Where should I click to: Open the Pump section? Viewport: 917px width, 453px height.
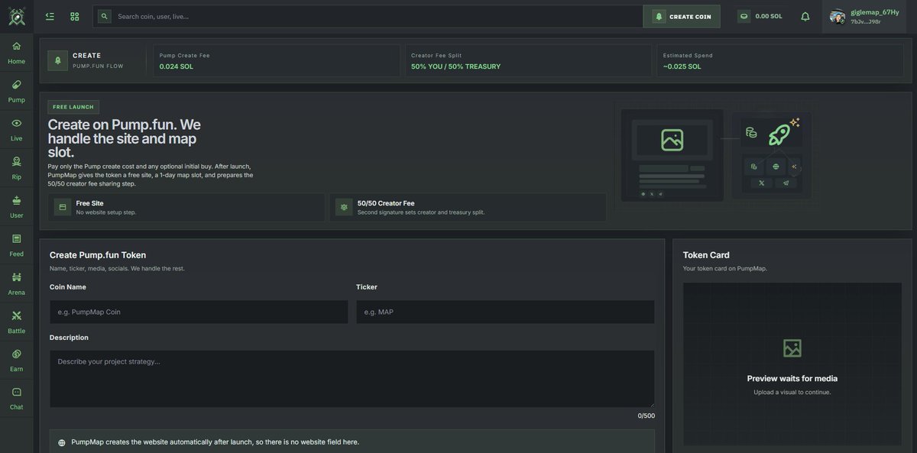[x=16, y=91]
